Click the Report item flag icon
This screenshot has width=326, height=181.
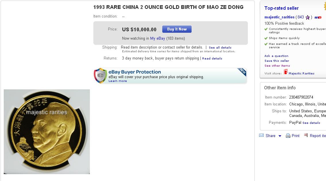click(x=306, y=135)
